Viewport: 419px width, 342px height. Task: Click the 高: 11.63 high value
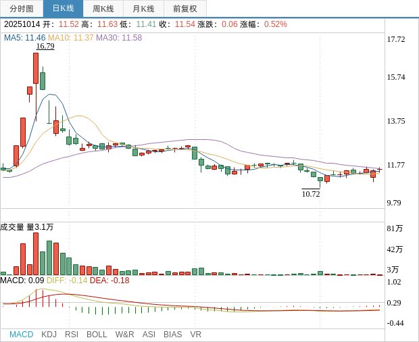click(x=99, y=24)
